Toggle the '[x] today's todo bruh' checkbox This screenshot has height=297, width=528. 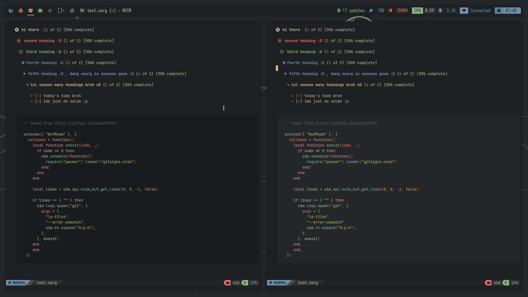click(38, 96)
